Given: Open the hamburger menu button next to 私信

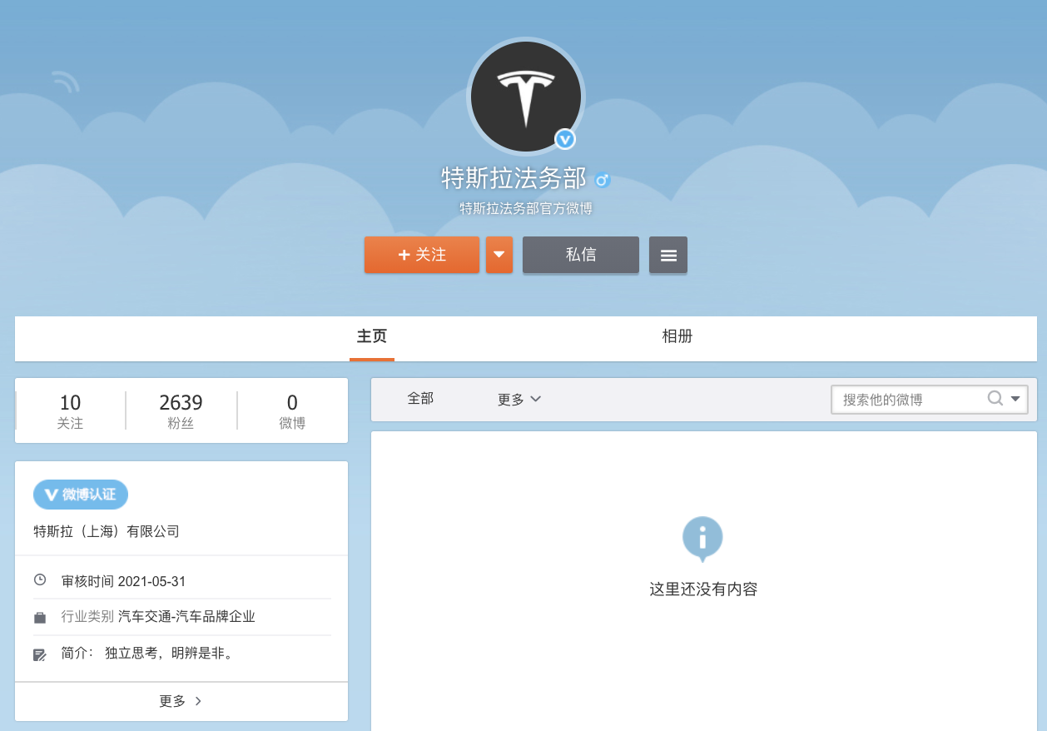Looking at the screenshot, I should click(x=668, y=256).
